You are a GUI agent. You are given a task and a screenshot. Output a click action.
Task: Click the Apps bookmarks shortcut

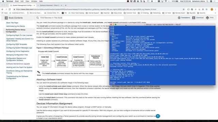[x=5, y=13]
